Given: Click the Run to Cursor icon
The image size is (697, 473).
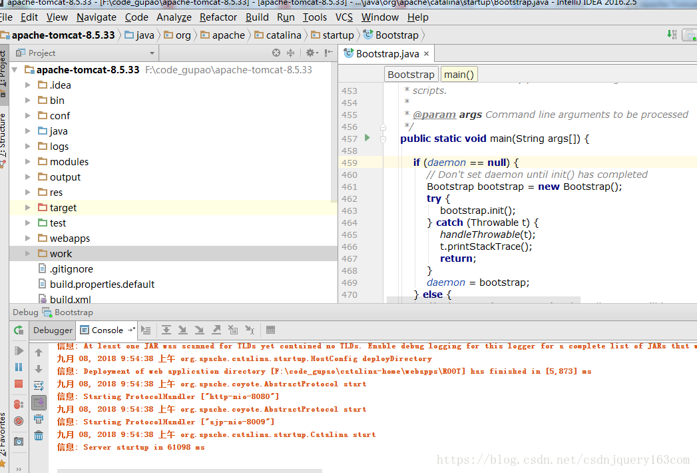Looking at the screenshot, I should (x=250, y=330).
